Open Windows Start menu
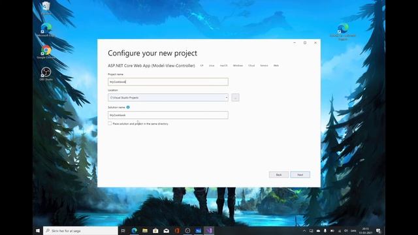Screen dimensions: 418x235 click(38, 230)
